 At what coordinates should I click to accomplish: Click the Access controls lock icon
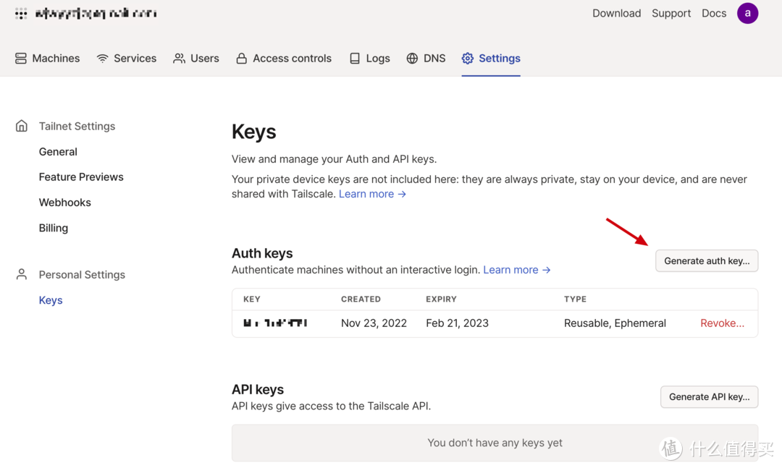coord(241,59)
